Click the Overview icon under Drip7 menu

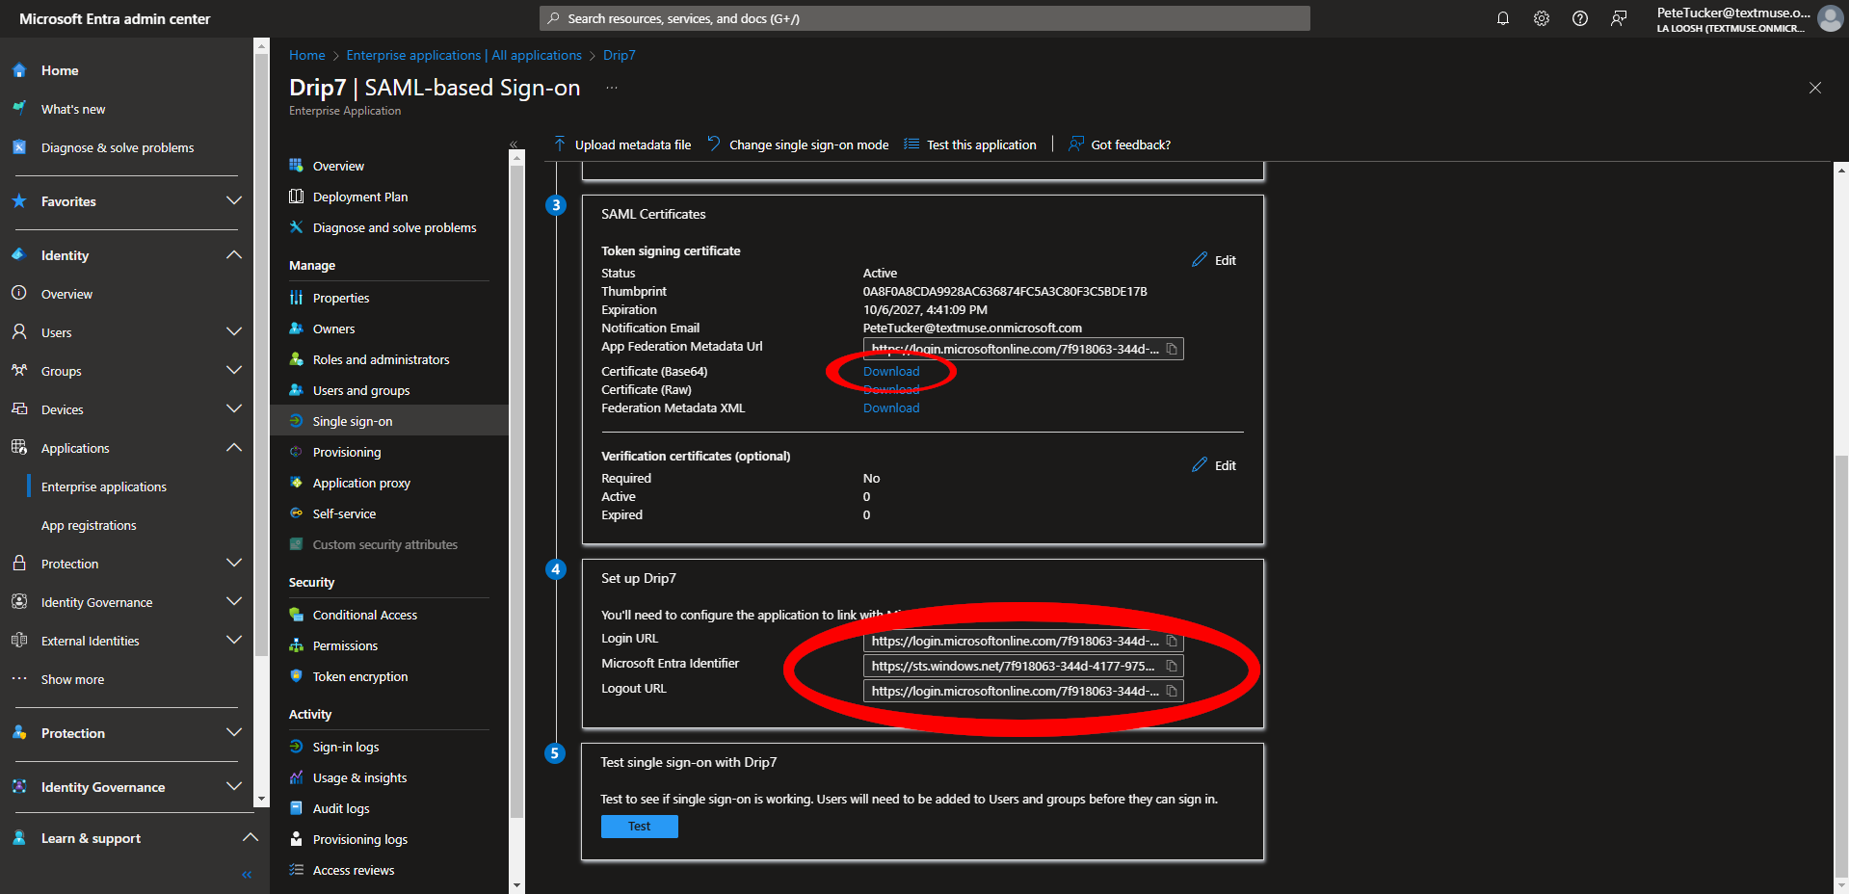tap(296, 166)
